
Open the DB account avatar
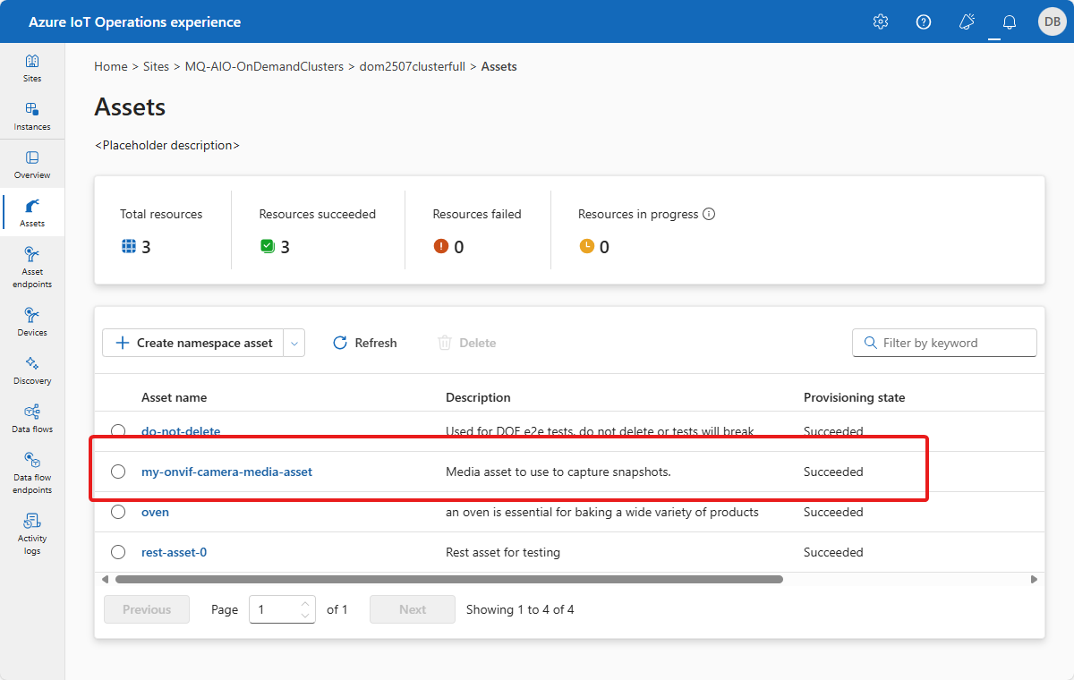(x=1052, y=22)
